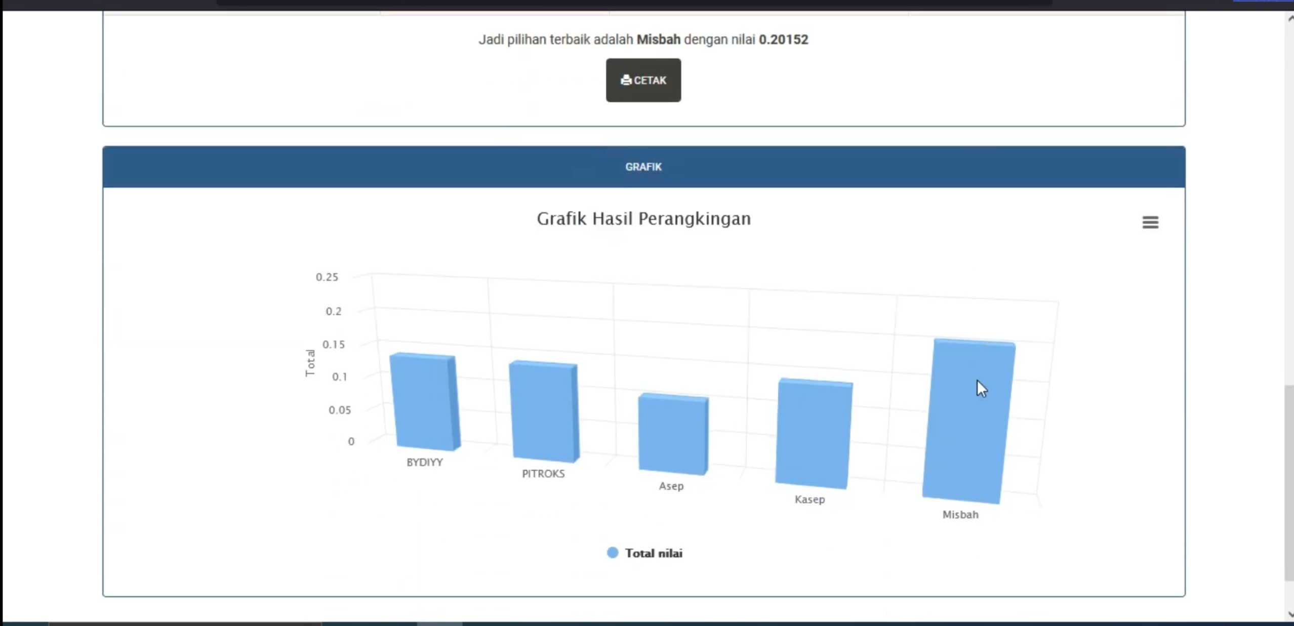
Task: Click the Asep axis label
Action: [x=671, y=486]
